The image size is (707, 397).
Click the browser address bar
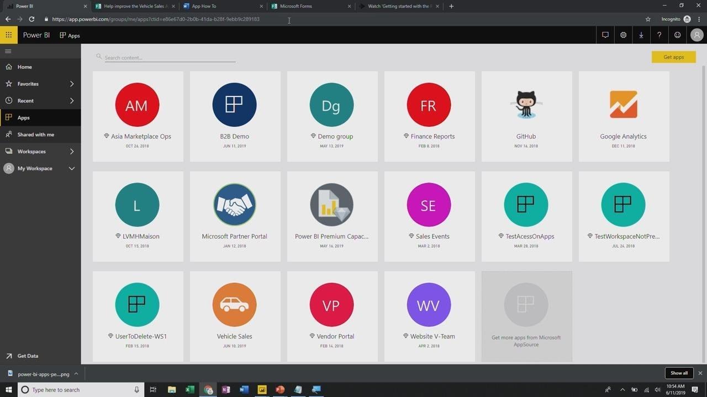click(x=342, y=19)
